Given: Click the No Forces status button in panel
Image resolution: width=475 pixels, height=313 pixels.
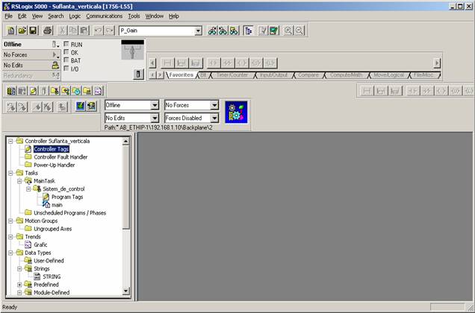Looking at the screenshot, I should [31, 54].
